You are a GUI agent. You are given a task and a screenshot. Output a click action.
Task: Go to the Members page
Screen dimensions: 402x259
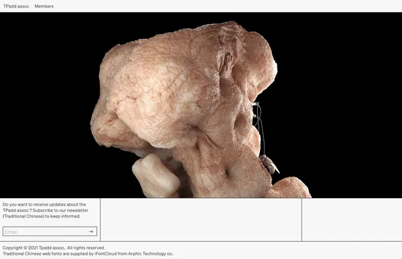[x=44, y=7]
